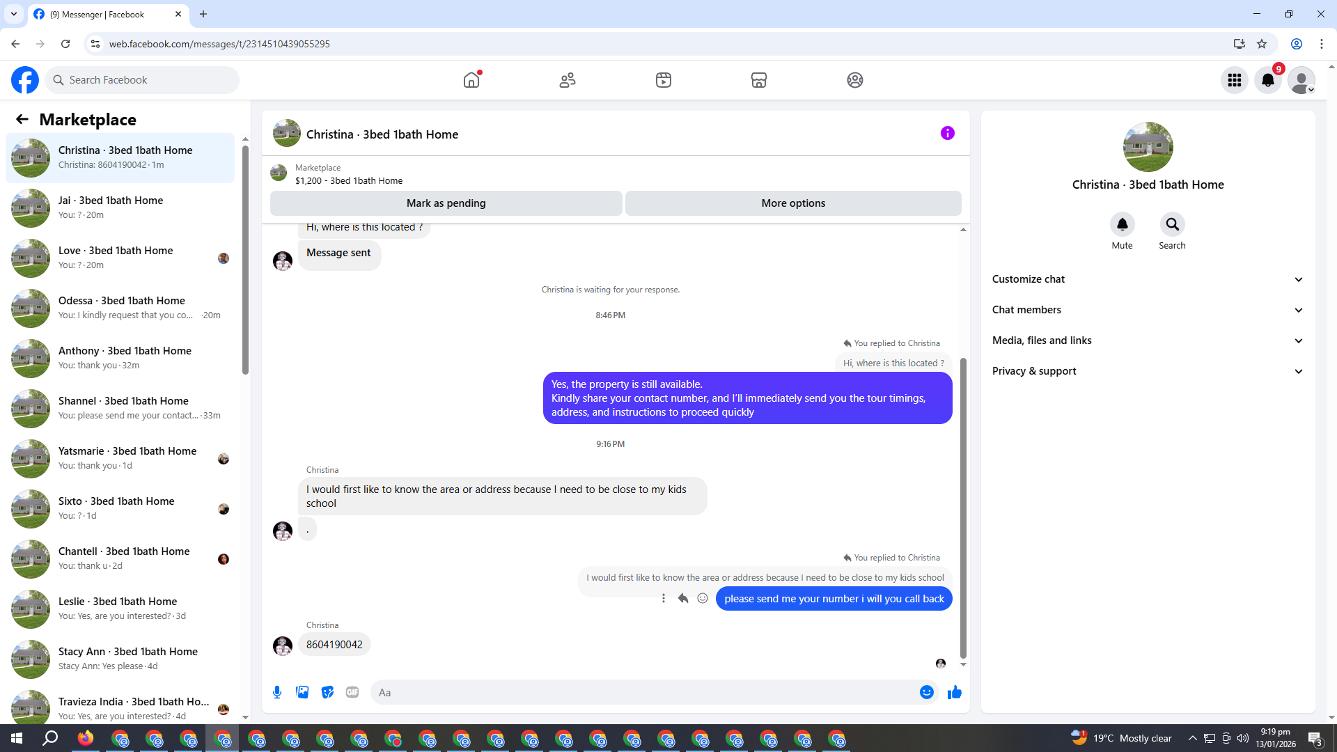This screenshot has height=752, width=1337.
Task: Open the GIF picker icon
Action: click(x=352, y=692)
